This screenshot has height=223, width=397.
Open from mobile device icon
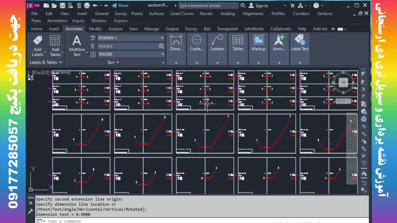(79, 6)
